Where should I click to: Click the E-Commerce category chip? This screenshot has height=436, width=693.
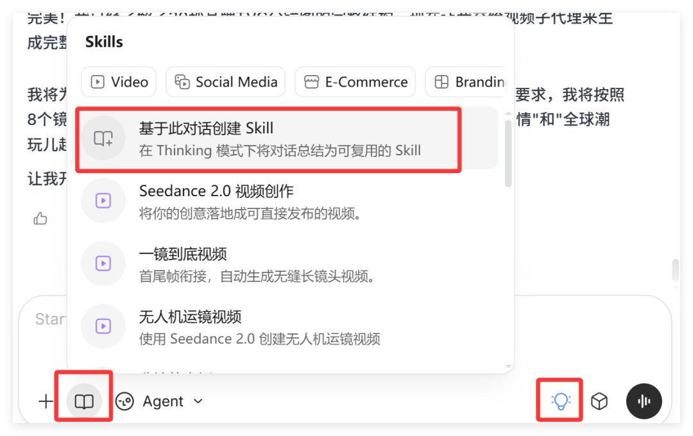click(354, 81)
